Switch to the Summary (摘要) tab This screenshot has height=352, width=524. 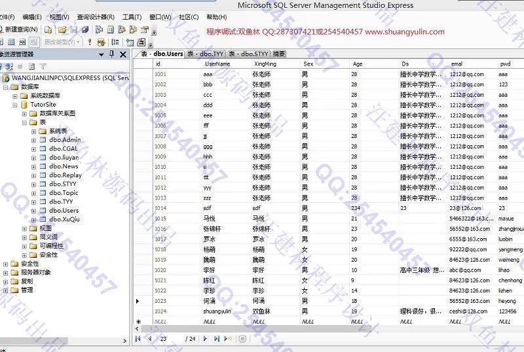(279, 54)
